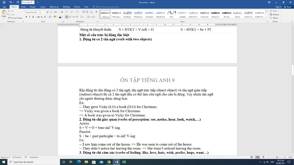Open Microsoft Edge from taskbar
Screen dimensions: 294x165
pyautogui.click(x=79, y=162)
